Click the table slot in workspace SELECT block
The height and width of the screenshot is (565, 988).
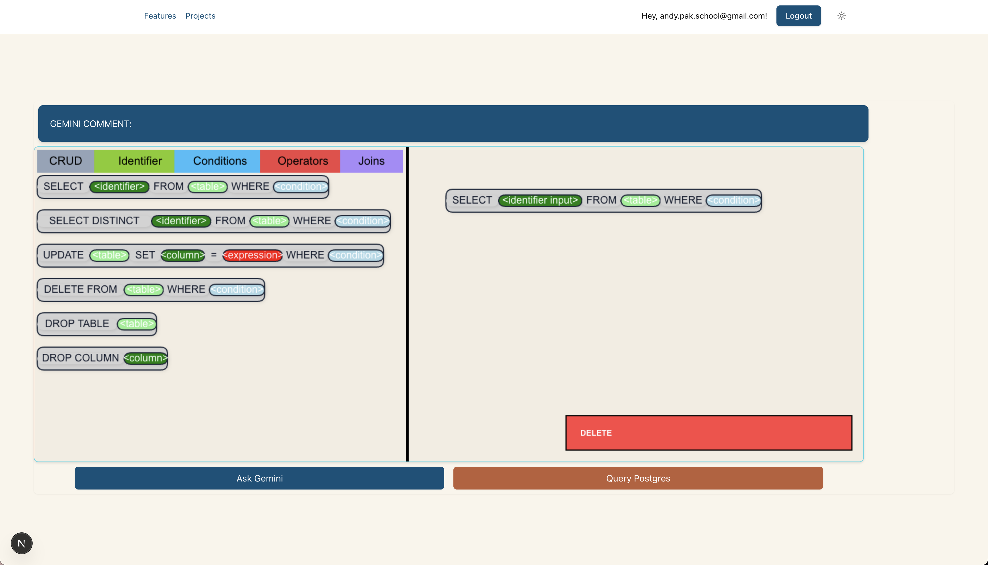640,200
